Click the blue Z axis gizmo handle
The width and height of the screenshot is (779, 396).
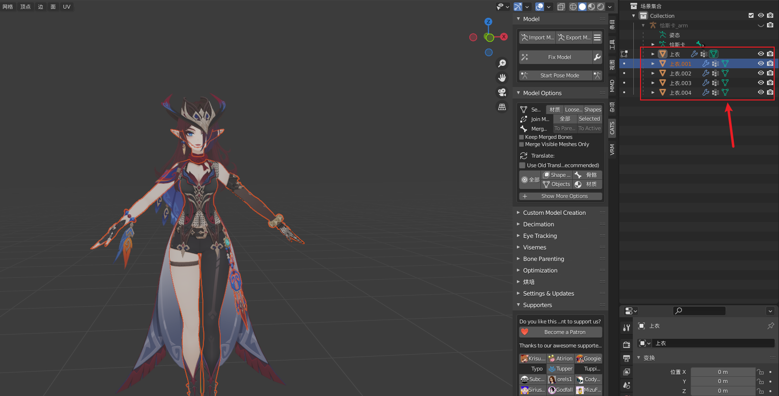click(x=489, y=22)
